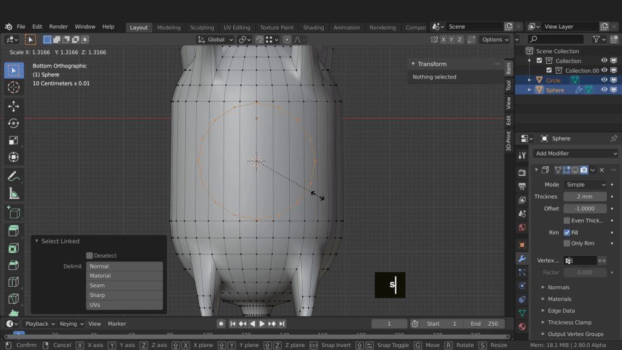Open the Modifier properties wrench tab

522,258
